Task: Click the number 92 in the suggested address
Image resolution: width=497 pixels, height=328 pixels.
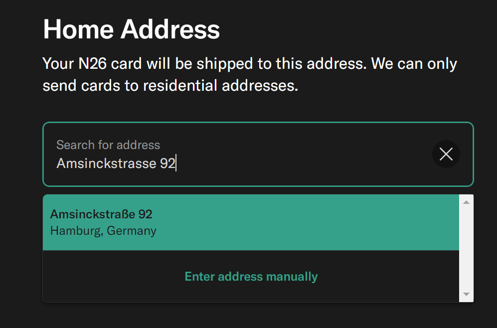Action: 145,214
